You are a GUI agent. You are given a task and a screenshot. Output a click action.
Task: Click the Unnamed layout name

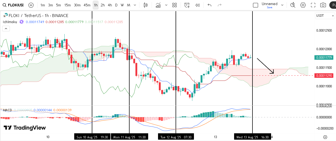pos(269,4)
